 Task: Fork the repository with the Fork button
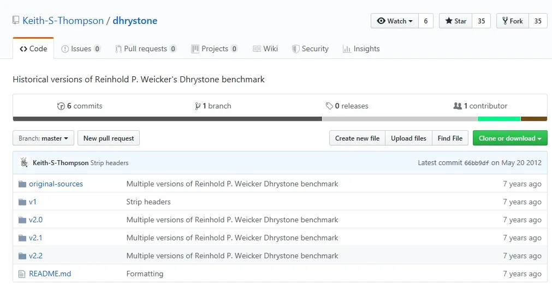tap(511, 21)
